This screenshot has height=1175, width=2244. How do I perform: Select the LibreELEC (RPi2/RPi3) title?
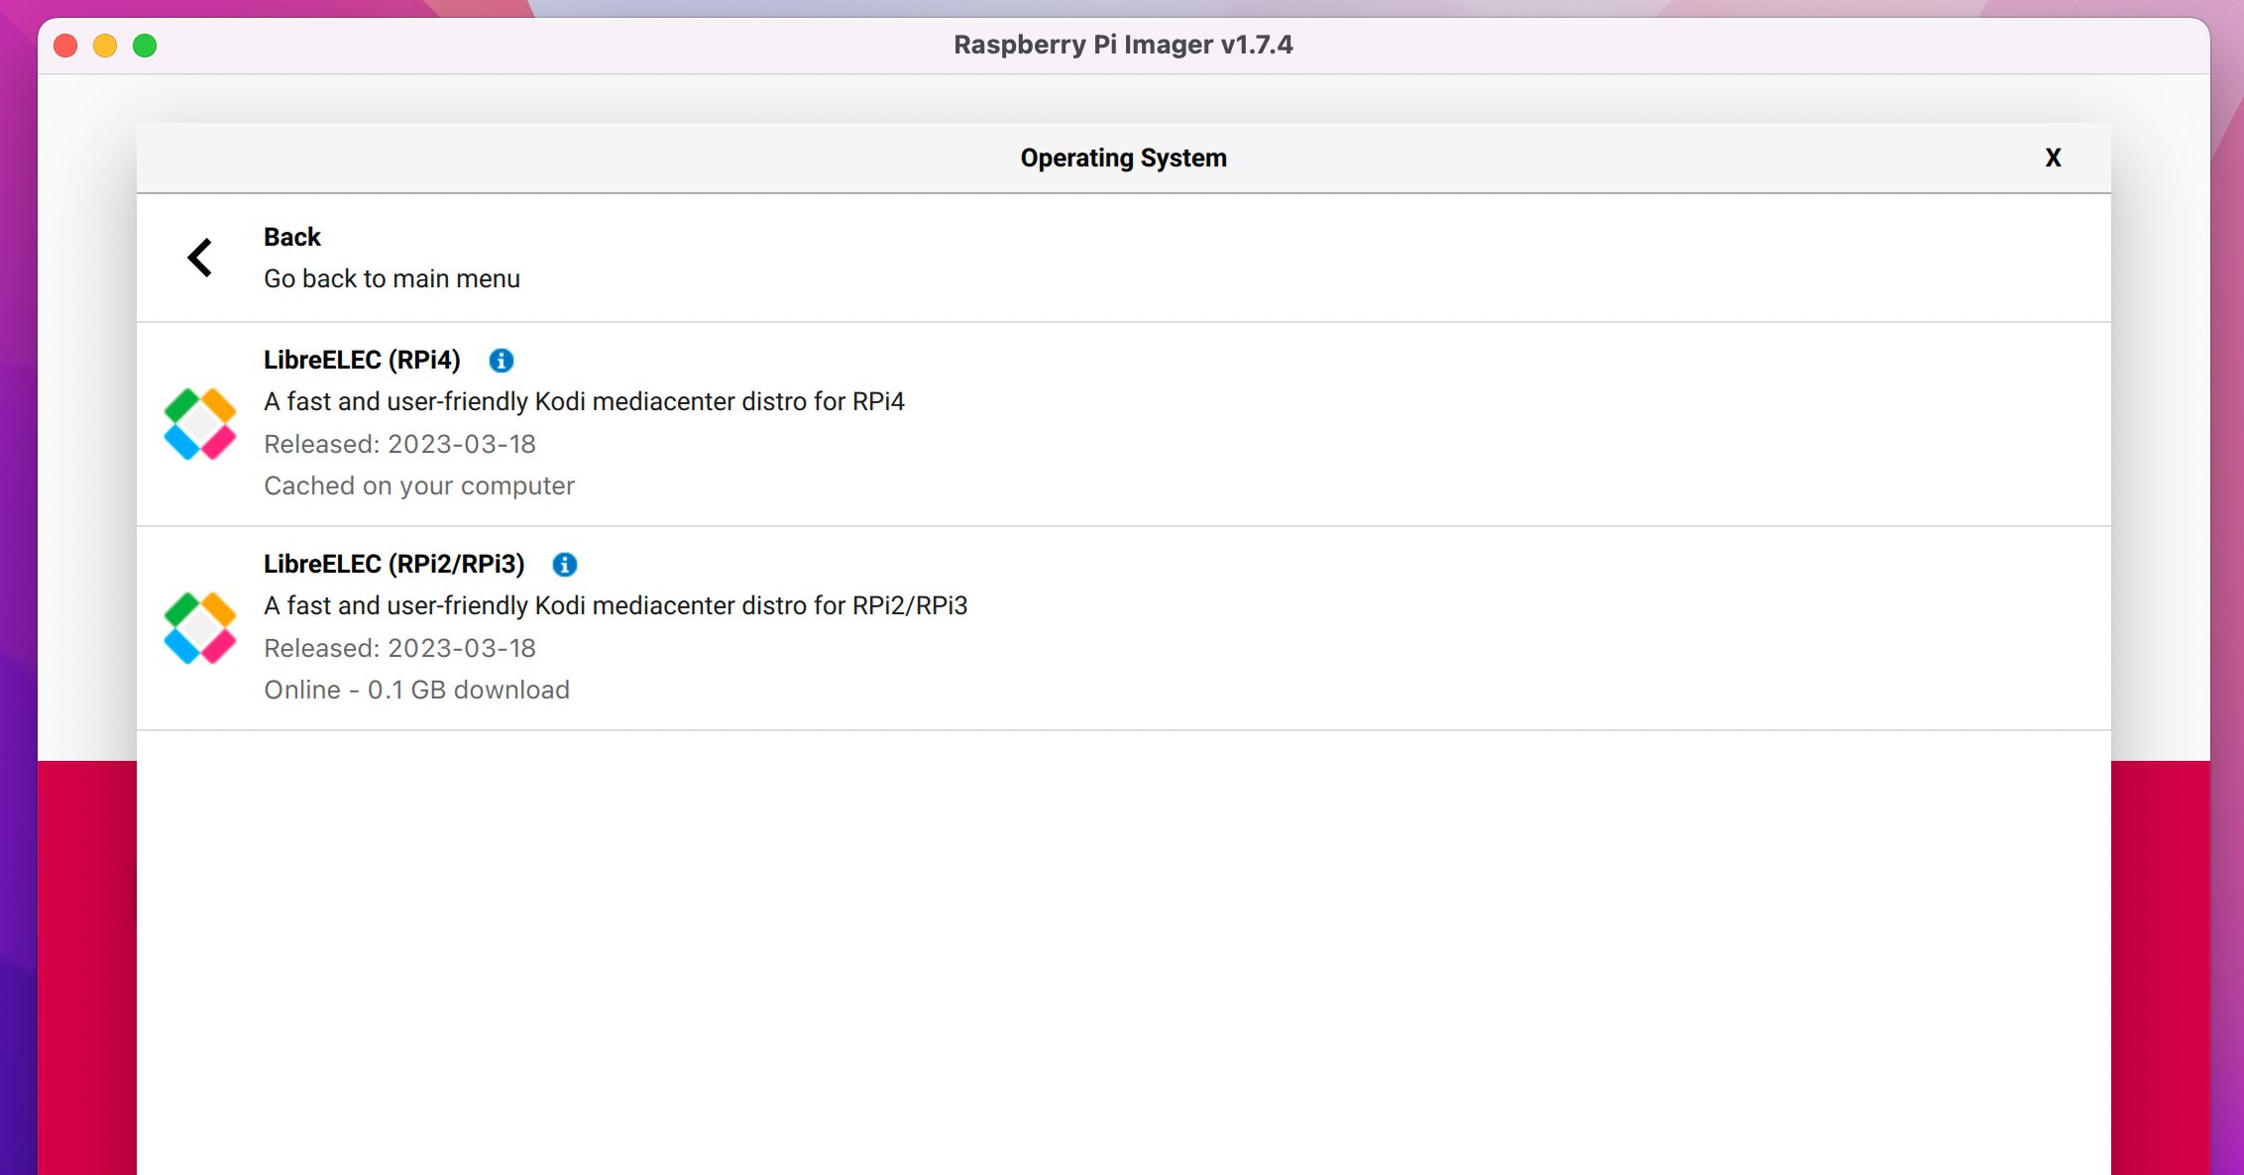coord(393,565)
